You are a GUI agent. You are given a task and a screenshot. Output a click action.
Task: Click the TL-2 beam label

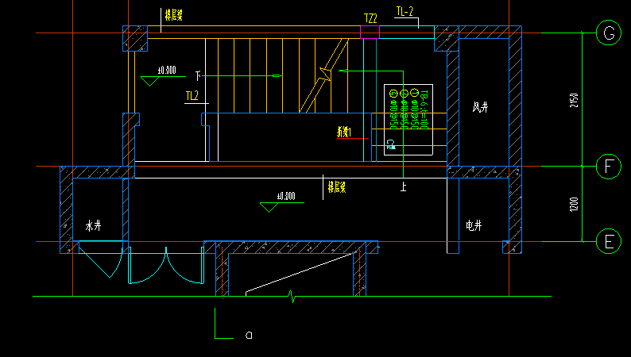pyautogui.click(x=405, y=12)
